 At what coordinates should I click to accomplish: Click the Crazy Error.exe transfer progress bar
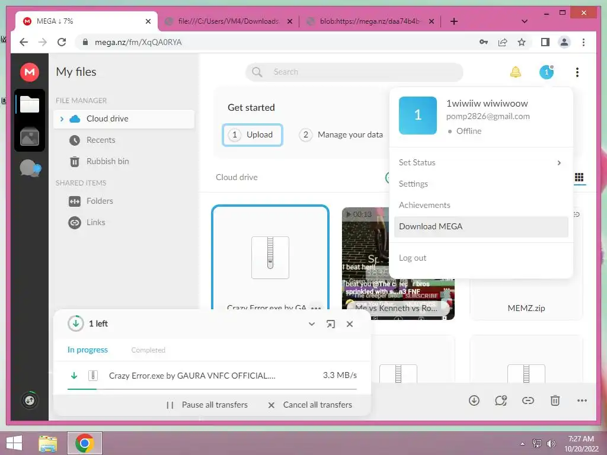coord(212,389)
